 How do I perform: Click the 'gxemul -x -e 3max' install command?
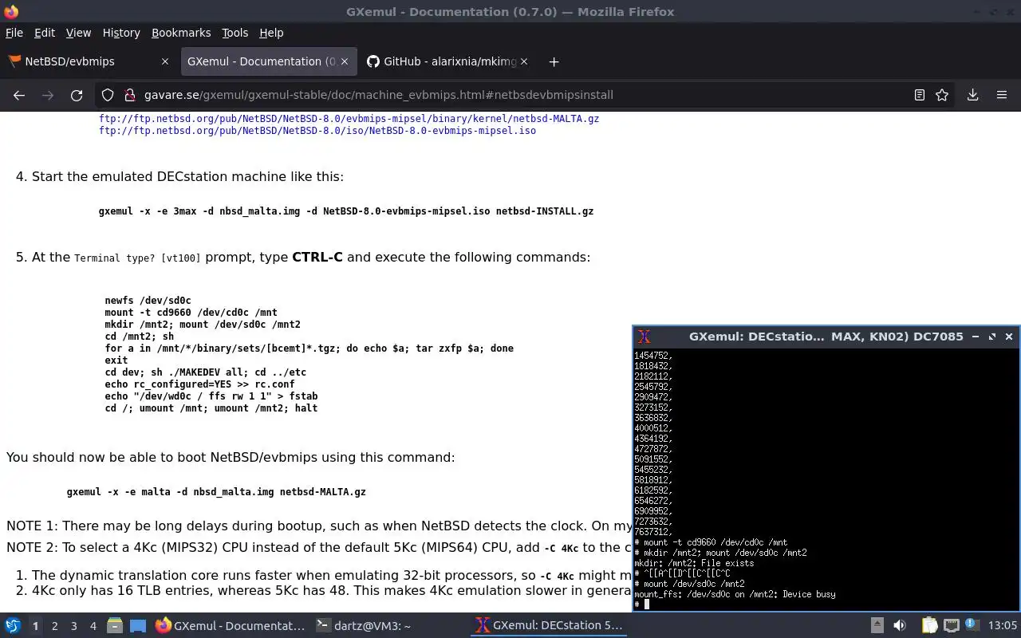346,211
